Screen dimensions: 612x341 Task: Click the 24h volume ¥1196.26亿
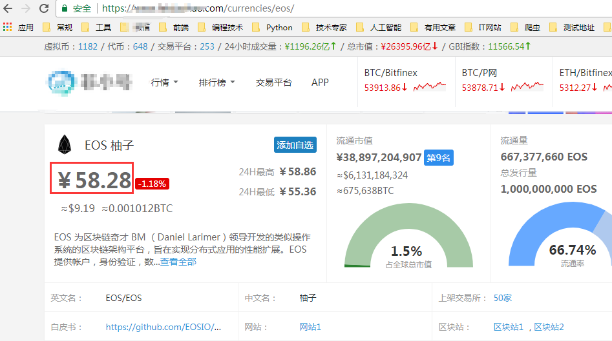tap(310, 46)
